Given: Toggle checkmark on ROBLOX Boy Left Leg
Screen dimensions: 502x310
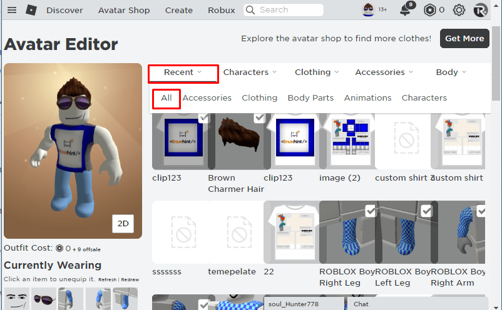Looking at the screenshot, I should coord(426,211).
